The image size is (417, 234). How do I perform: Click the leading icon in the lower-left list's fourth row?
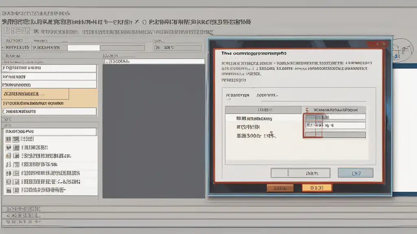pyautogui.click(x=9, y=165)
